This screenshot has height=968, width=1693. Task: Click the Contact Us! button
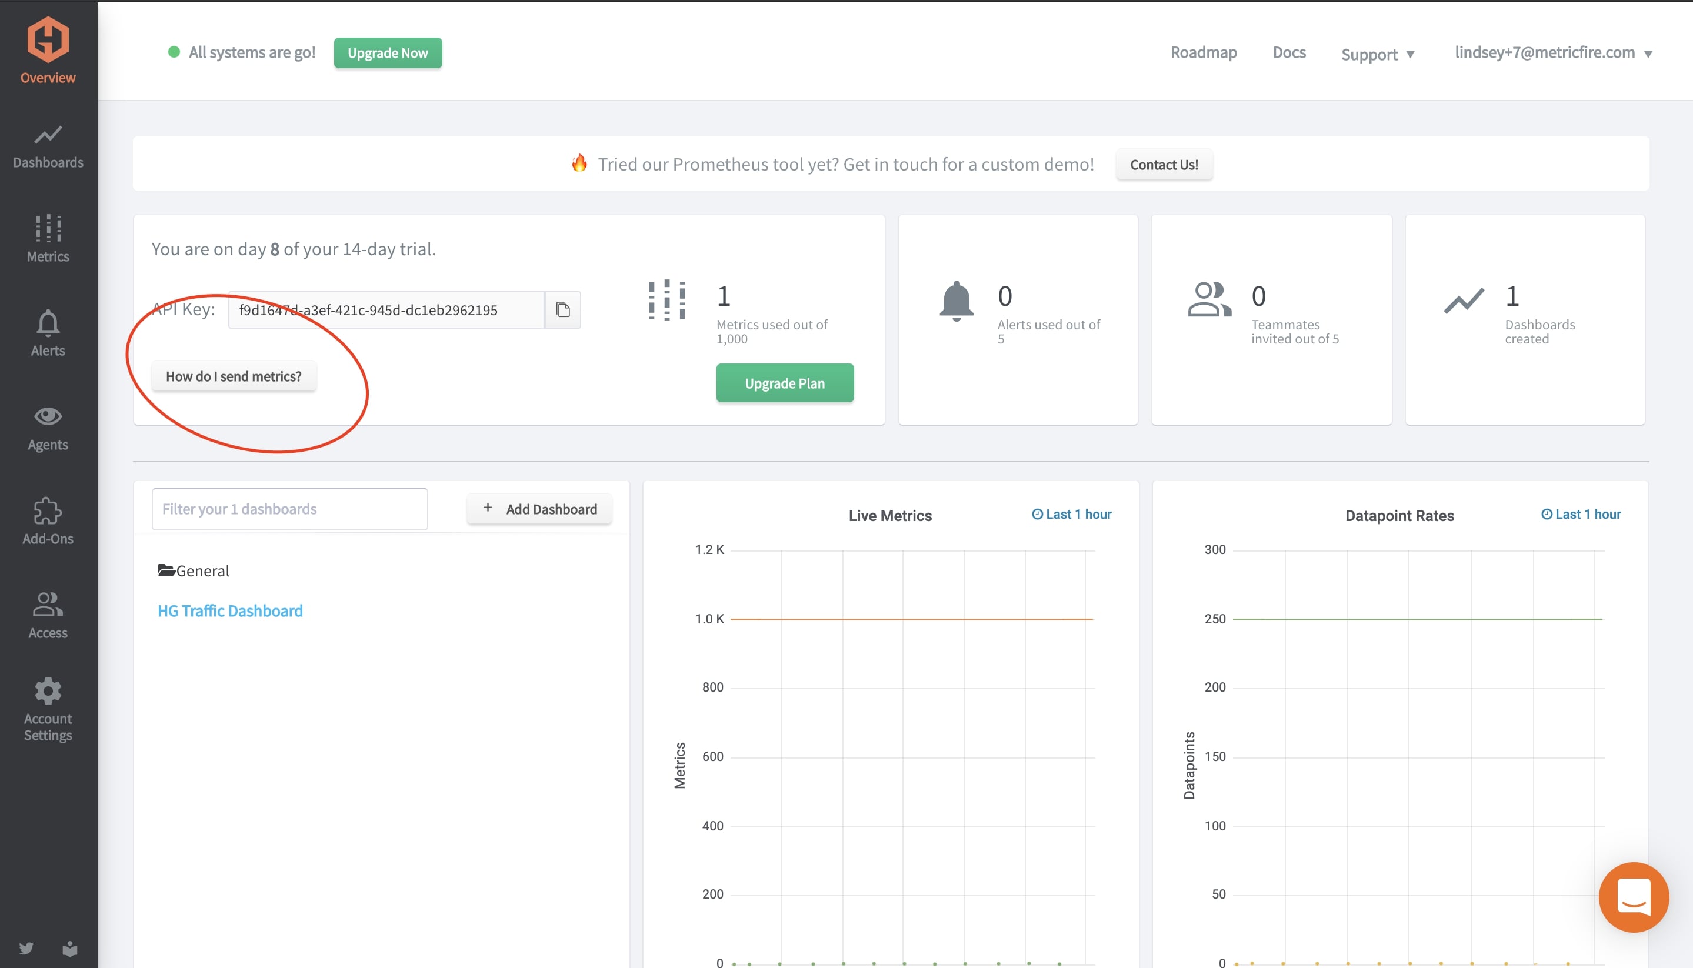pyautogui.click(x=1164, y=164)
